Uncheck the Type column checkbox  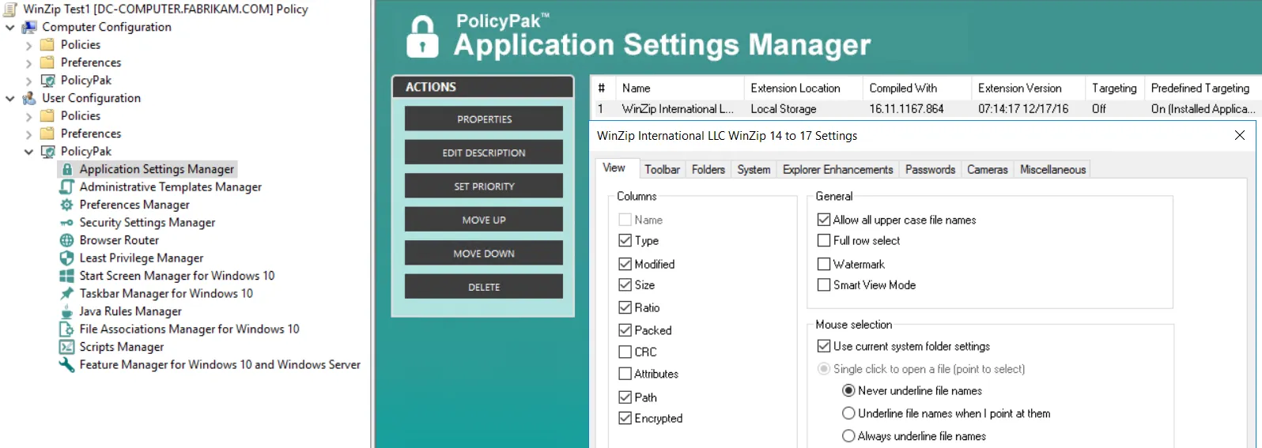pos(625,240)
